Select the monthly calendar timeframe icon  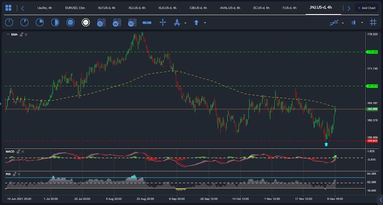tap(132, 23)
